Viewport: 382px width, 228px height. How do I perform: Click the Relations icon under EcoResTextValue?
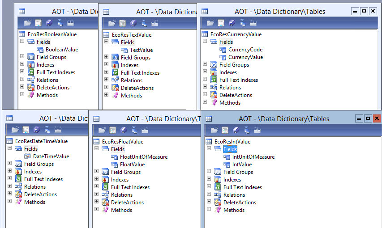click(115, 80)
